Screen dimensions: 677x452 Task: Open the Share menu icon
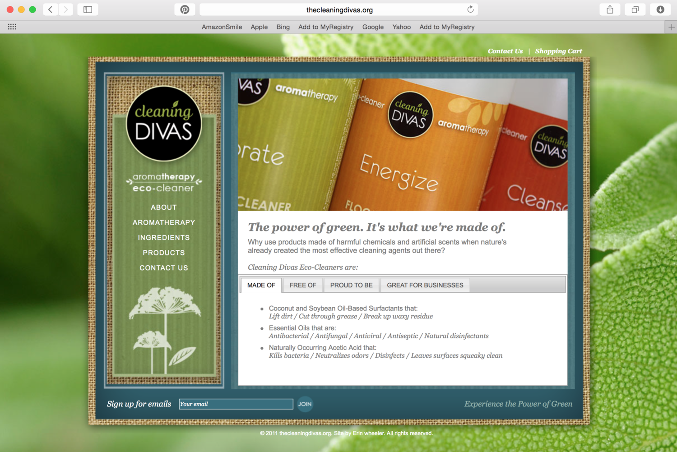610,9
